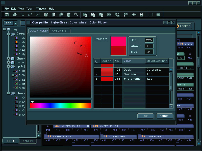The width and height of the screenshot is (202, 151).
Task: Undo the last action from the toolbar
Action: (22, 15)
